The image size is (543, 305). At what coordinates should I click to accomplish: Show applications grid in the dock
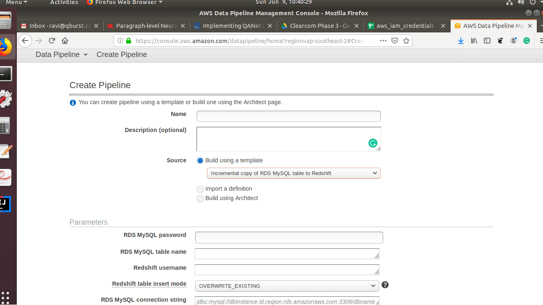point(5,298)
